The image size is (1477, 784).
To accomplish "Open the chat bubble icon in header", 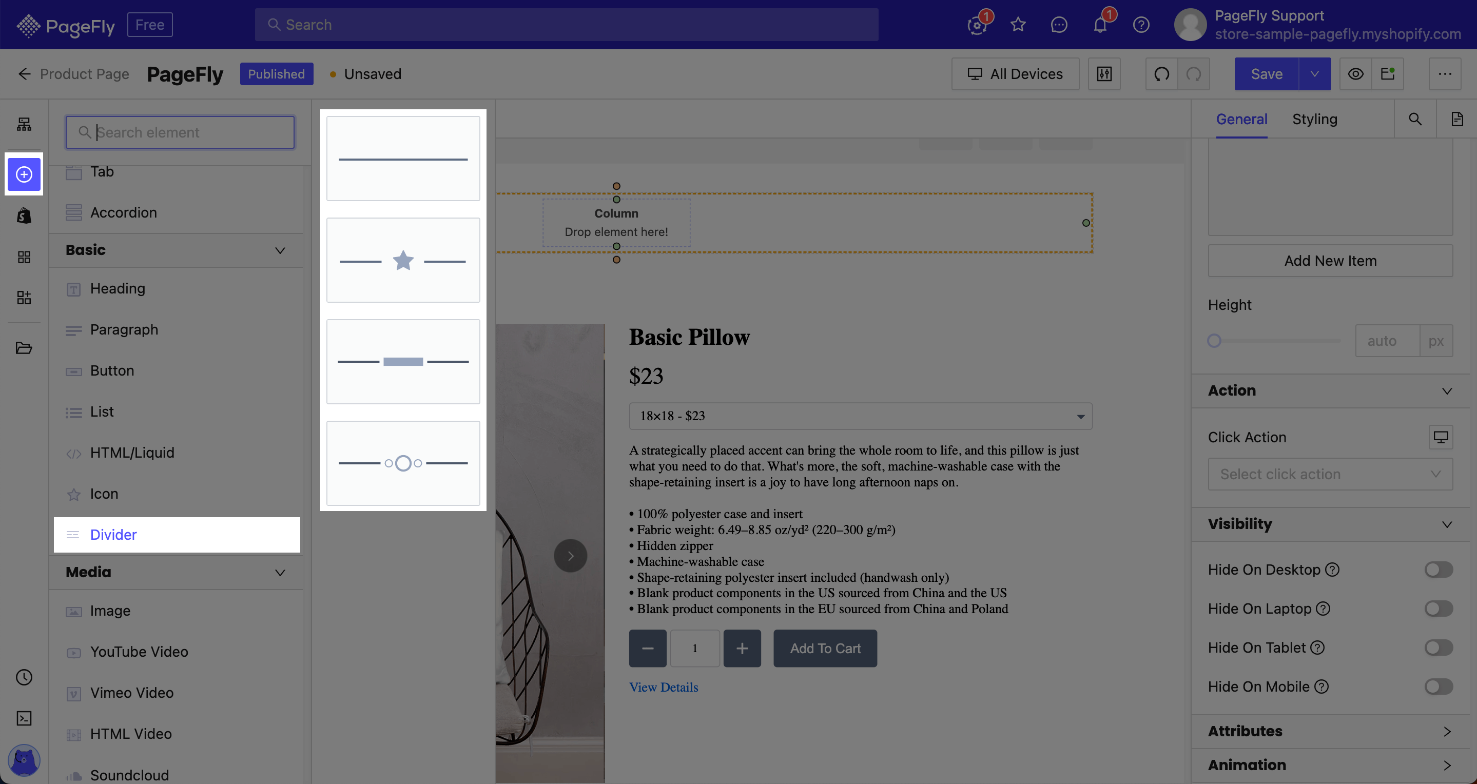I will (1059, 25).
